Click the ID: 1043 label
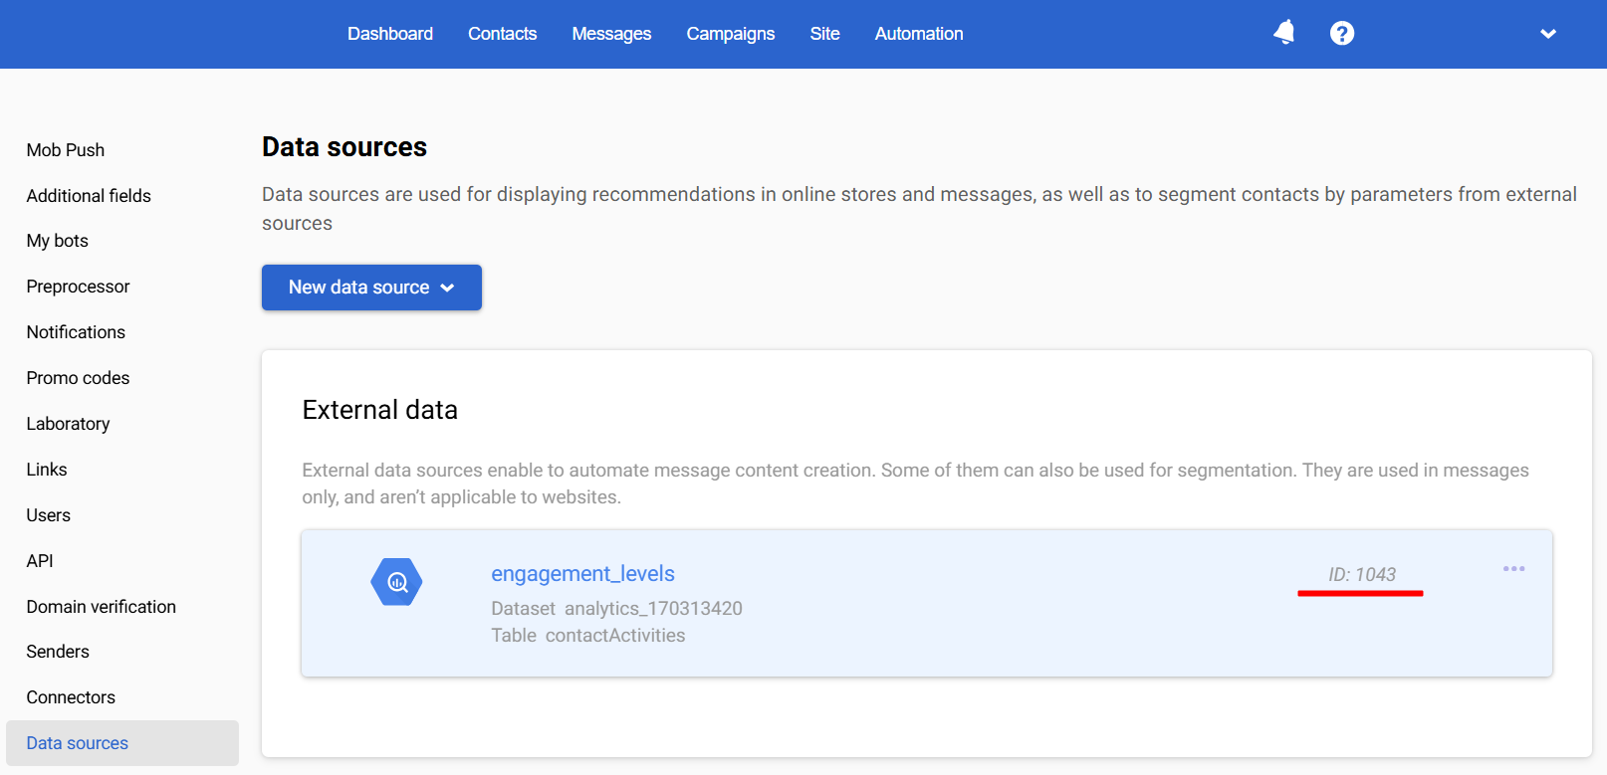Image resolution: width=1607 pixels, height=775 pixels. pos(1362,574)
